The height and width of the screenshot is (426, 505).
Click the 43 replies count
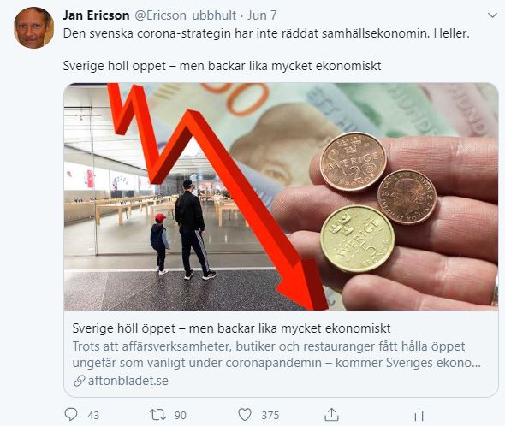pyautogui.click(x=93, y=416)
